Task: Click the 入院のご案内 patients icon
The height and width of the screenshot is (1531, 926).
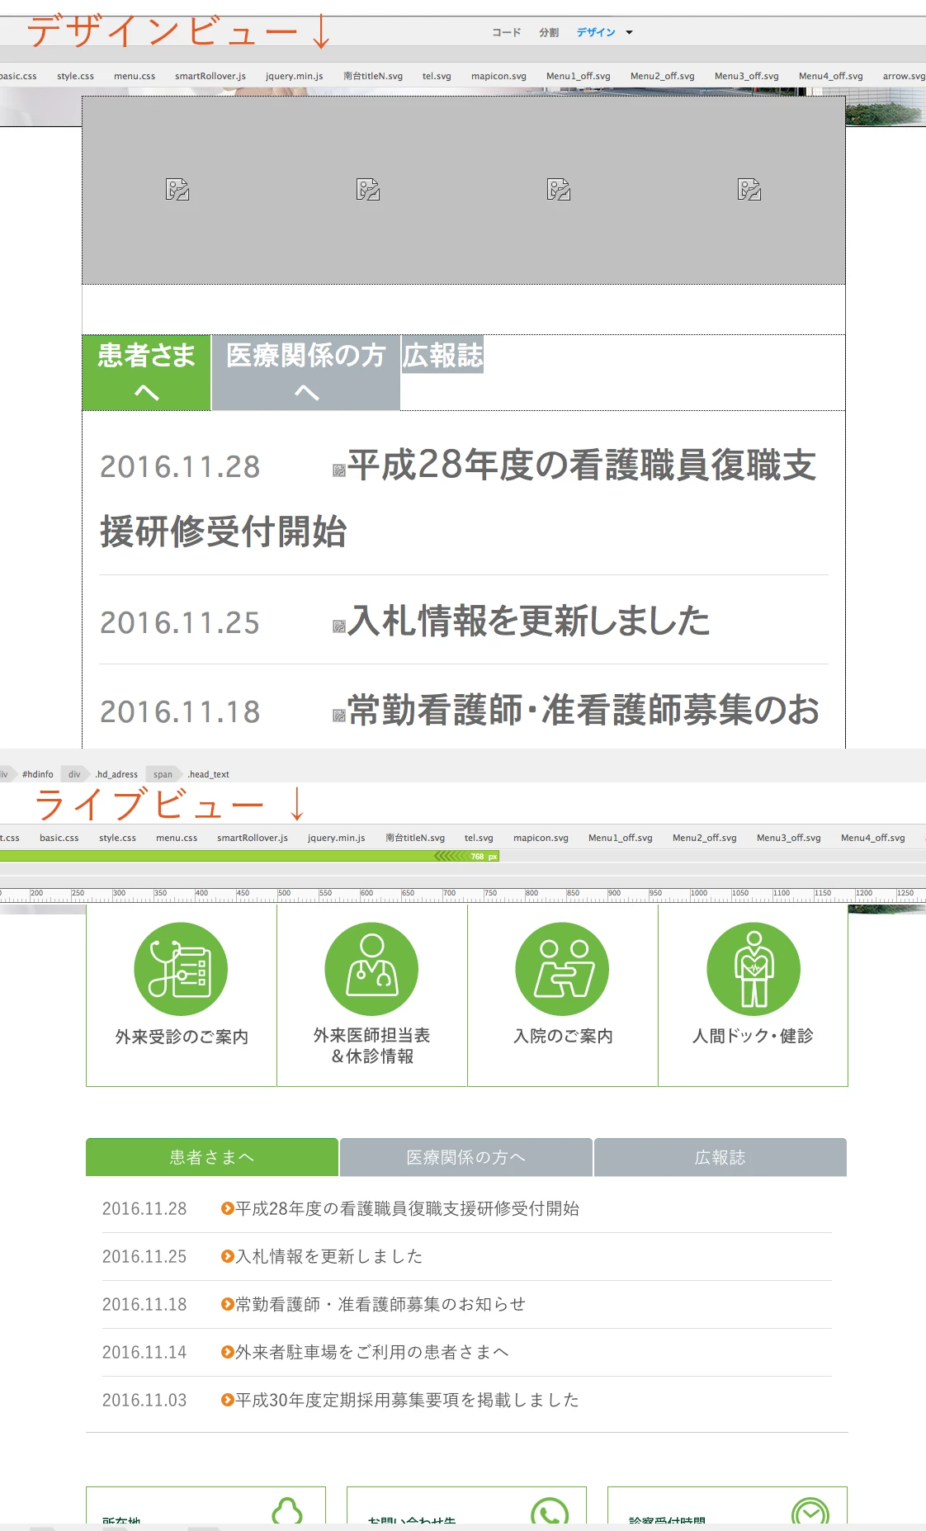Action: tap(562, 969)
